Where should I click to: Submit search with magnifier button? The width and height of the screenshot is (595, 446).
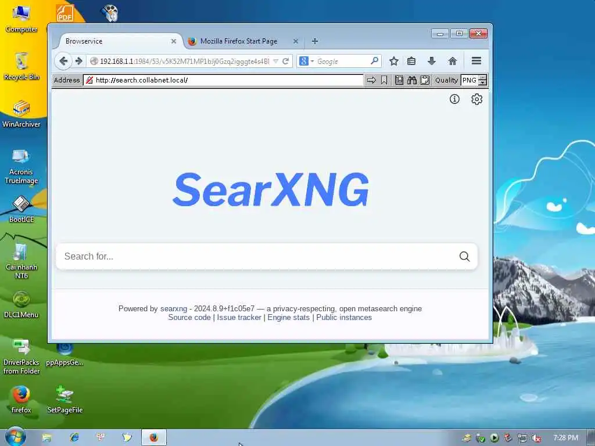tap(464, 256)
